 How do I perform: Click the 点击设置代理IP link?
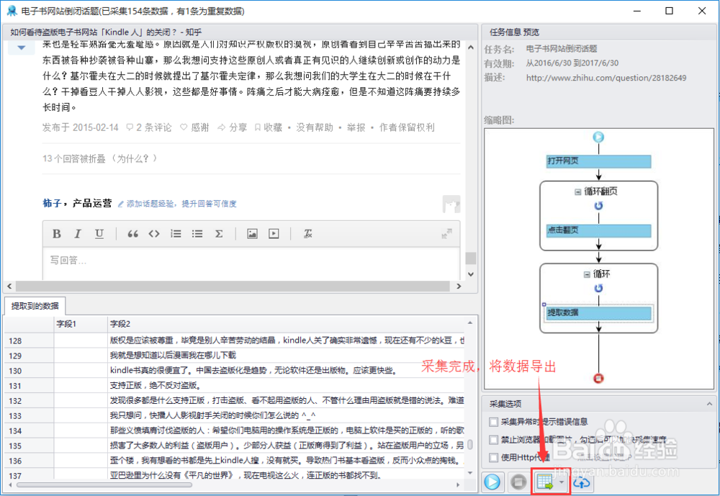[x=603, y=456]
